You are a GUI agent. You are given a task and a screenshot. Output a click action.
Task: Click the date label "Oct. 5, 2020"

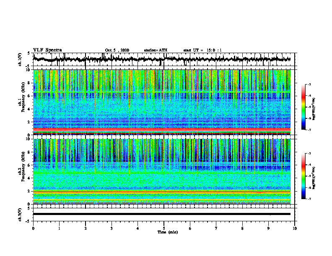pos(117,50)
